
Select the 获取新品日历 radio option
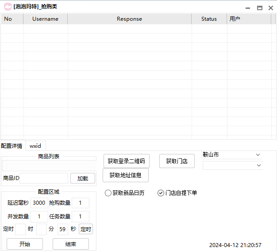[x=108, y=193]
